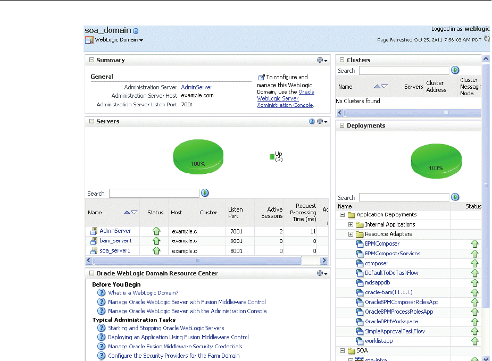Image resolution: width=492 pixels, height=361 pixels.
Task: Collapse the Deployments panel
Action: [342, 125]
